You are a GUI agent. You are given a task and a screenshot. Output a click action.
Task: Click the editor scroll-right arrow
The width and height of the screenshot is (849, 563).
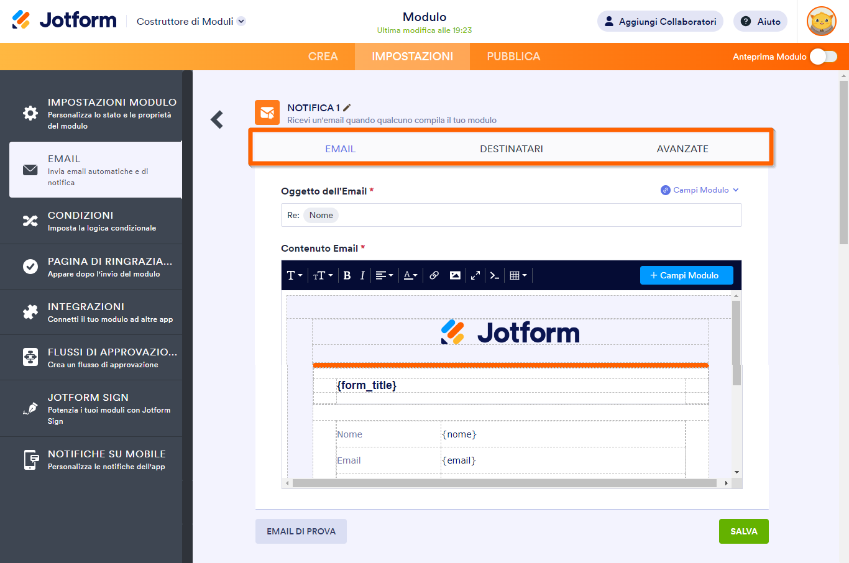tap(726, 483)
